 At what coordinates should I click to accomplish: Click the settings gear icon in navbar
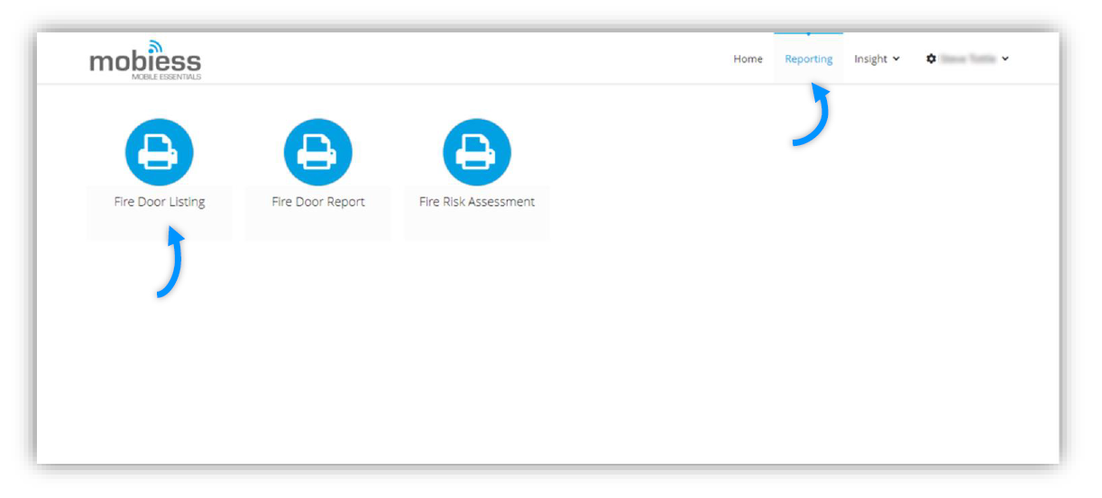click(931, 59)
